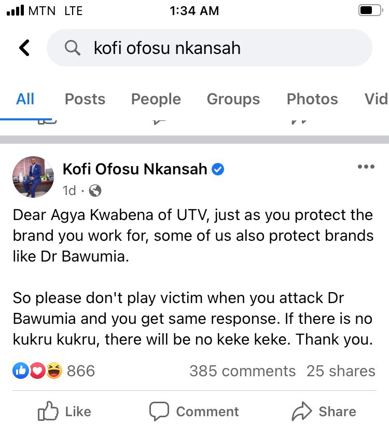Tap the Comment speech bubble icon
The image size is (389, 424).
pyautogui.click(x=159, y=412)
